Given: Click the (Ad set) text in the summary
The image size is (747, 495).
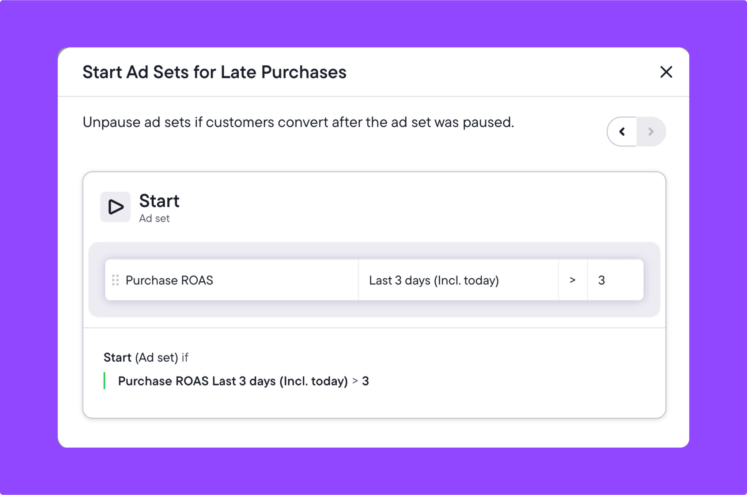Looking at the screenshot, I should click(156, 358).
